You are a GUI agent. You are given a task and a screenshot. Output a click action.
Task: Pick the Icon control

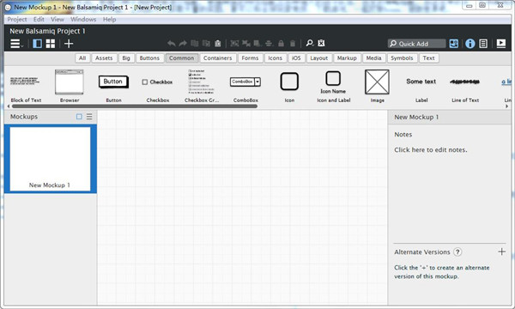click(x=289, y=86)
